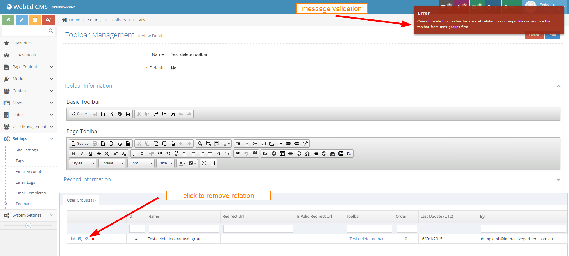This screenshot has width=569, height=256.
Task: Click Underline in the Page Toolbar
Action: (x=90, y=153)
